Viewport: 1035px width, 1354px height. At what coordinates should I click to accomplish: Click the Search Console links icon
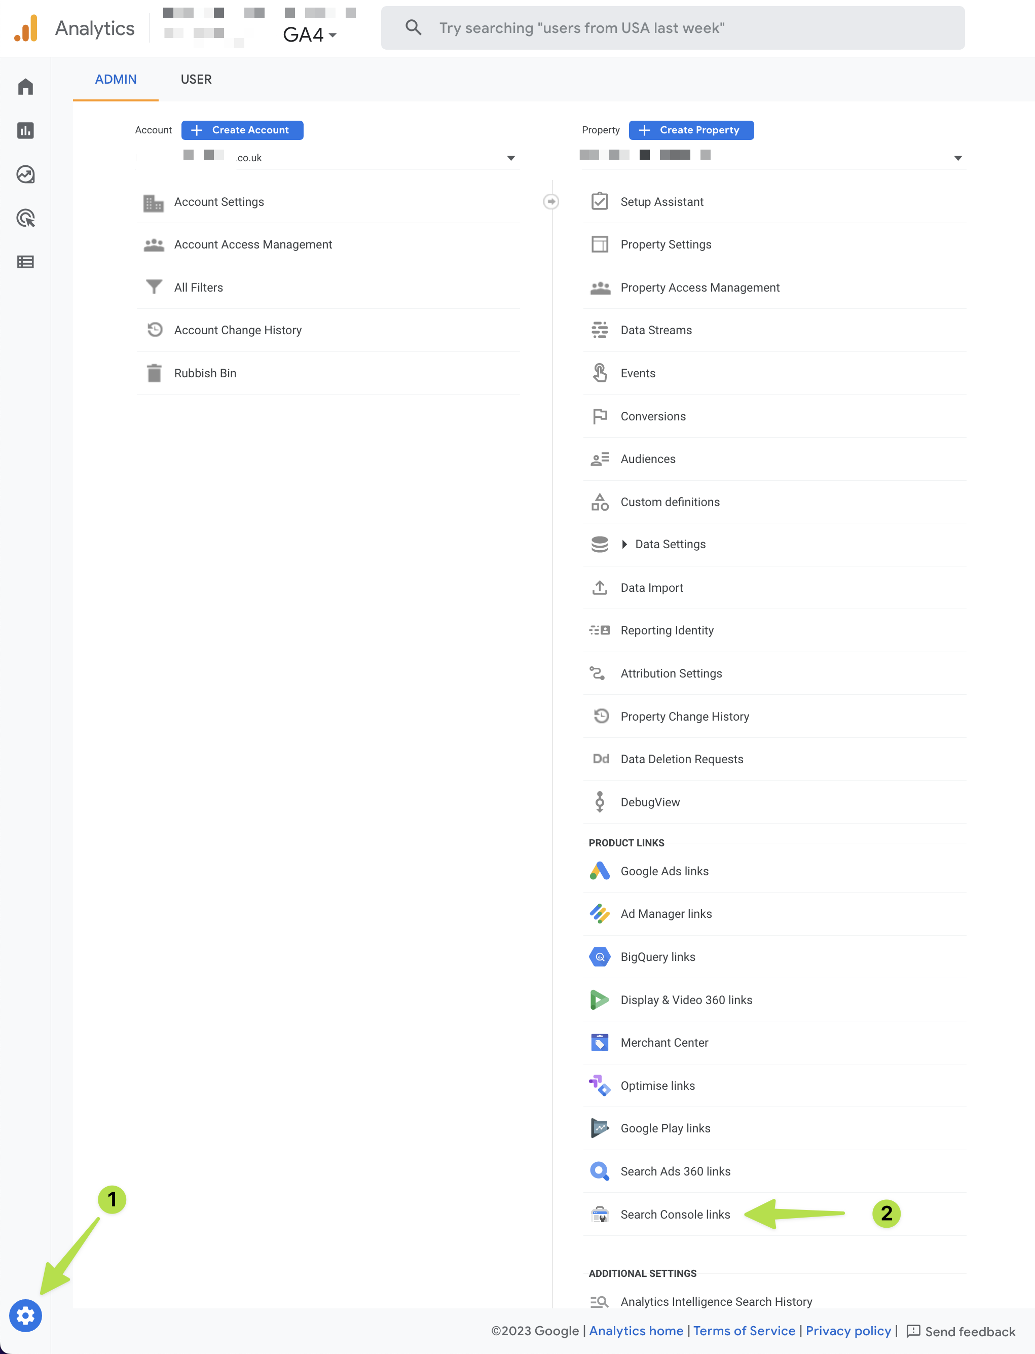pyautogui.click(x=600, y=1214)
